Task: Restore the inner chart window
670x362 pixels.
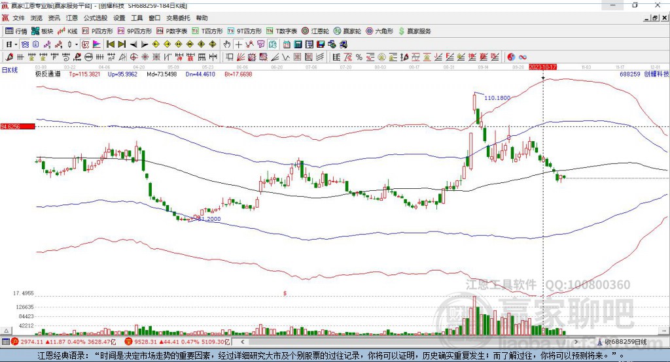Action: click(x=655, y=18)
